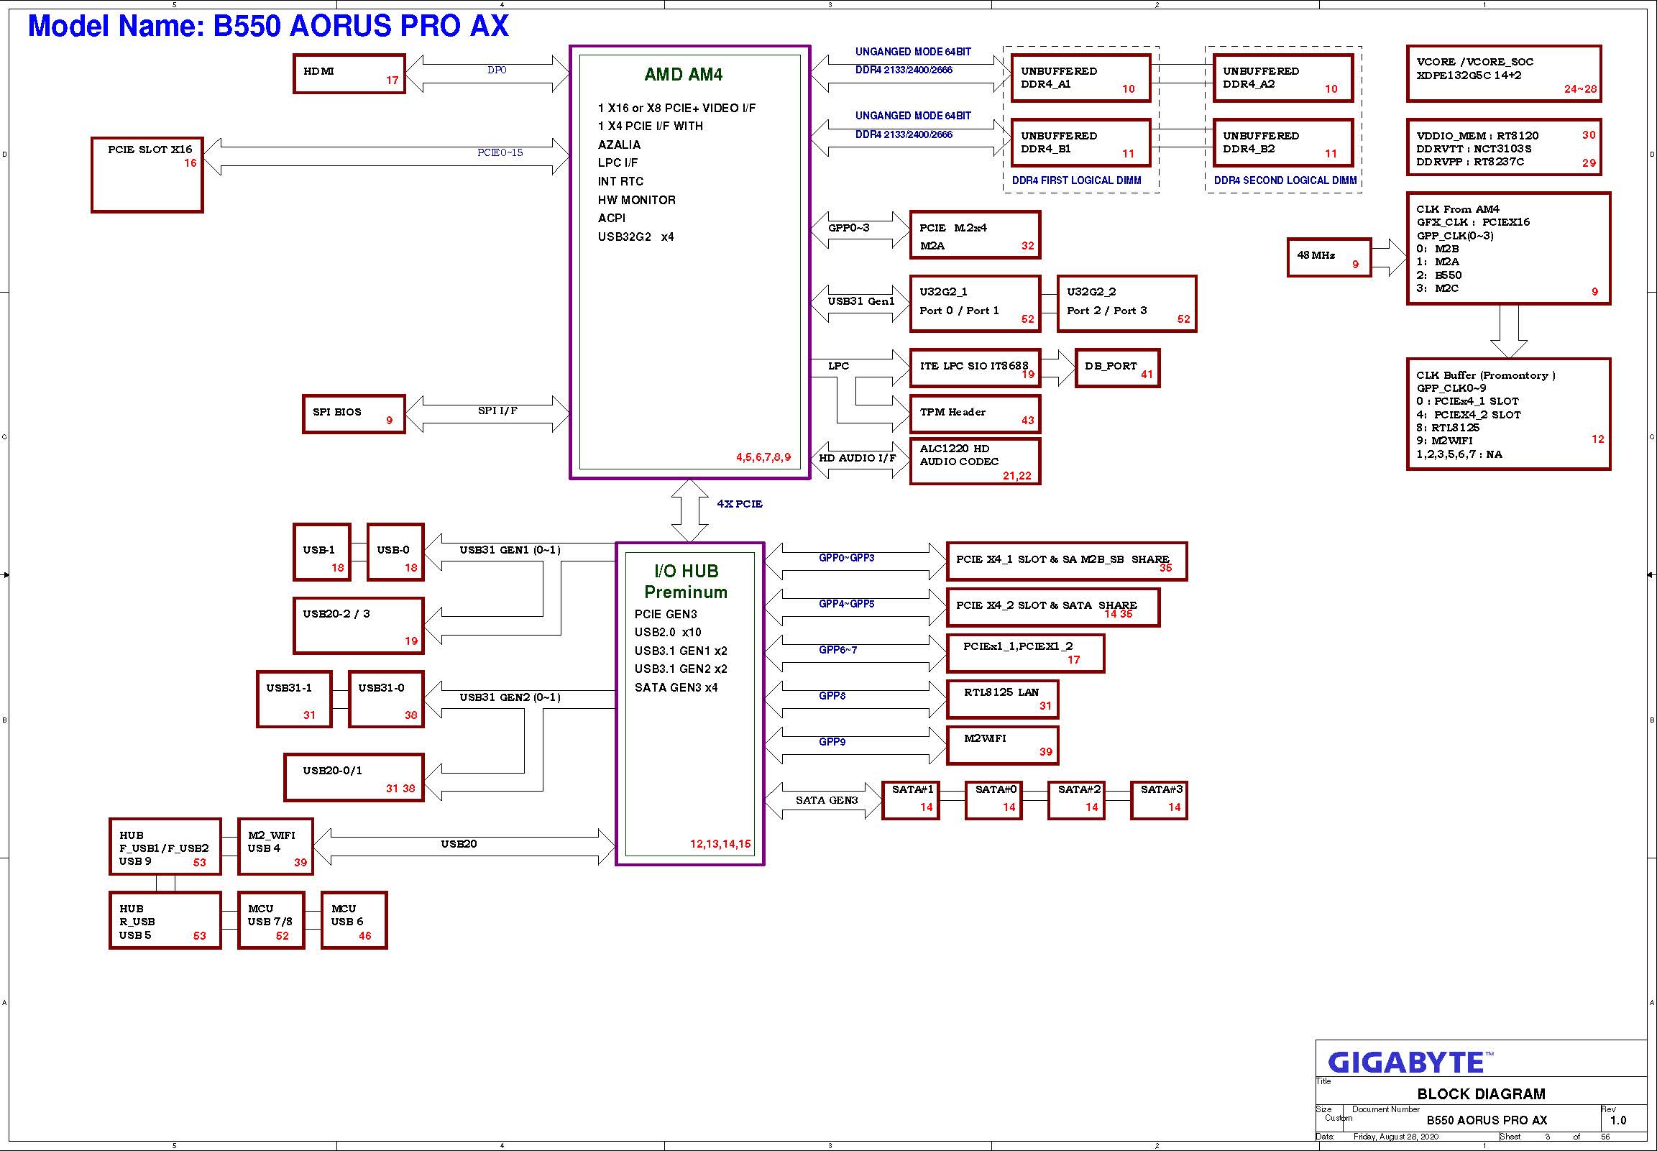Viewport: 1657px width, 1151px height.
Task: Select the SATA#2 block
Action: click(x=1077, y=800)
